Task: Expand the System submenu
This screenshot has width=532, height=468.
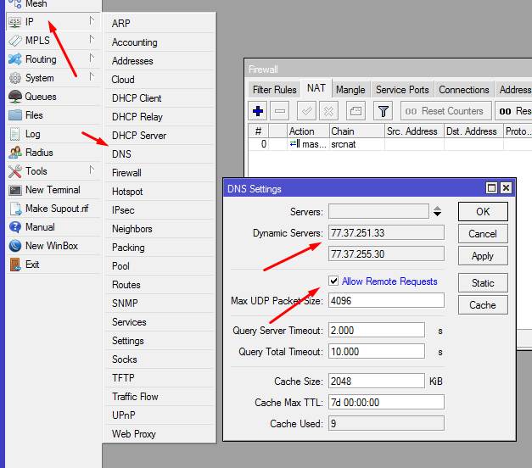Action: pos(91,77)
